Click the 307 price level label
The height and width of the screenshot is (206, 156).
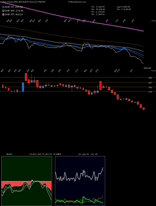pyautogui.click(x=150, y=83)
